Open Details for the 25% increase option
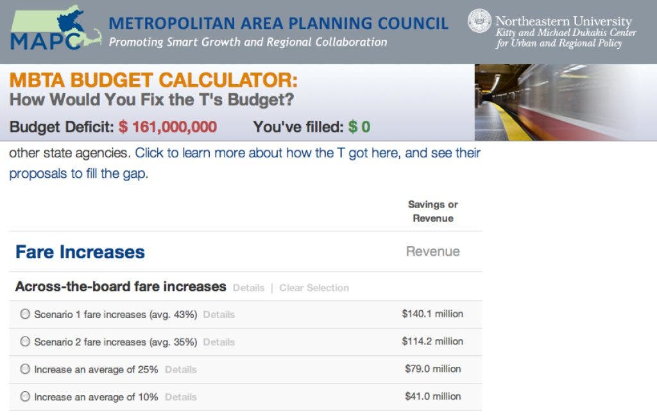The height and width of the screenshot is (415, 657). (180, 370)
